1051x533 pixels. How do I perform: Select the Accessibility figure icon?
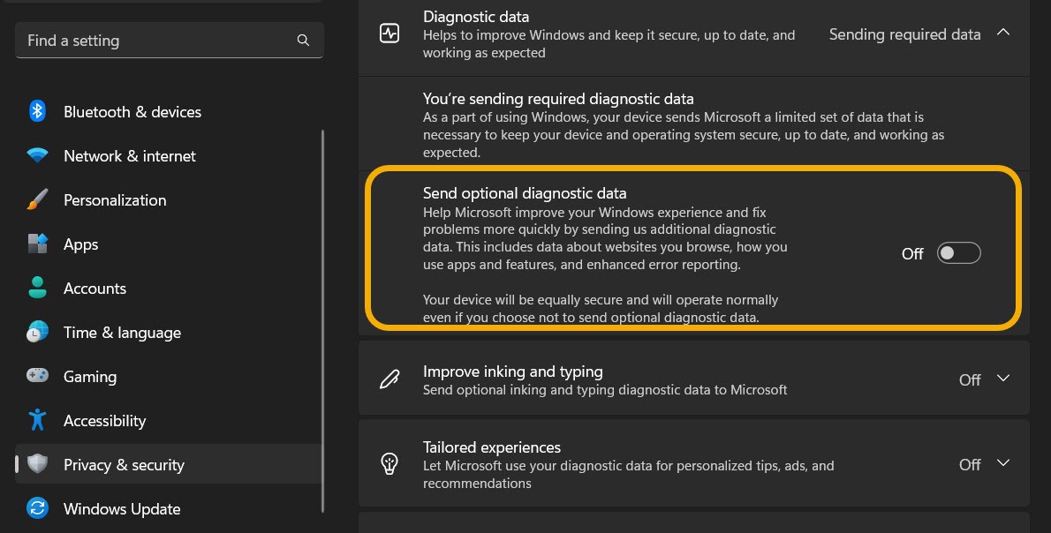pyautogui.click(x=37, y=420)
